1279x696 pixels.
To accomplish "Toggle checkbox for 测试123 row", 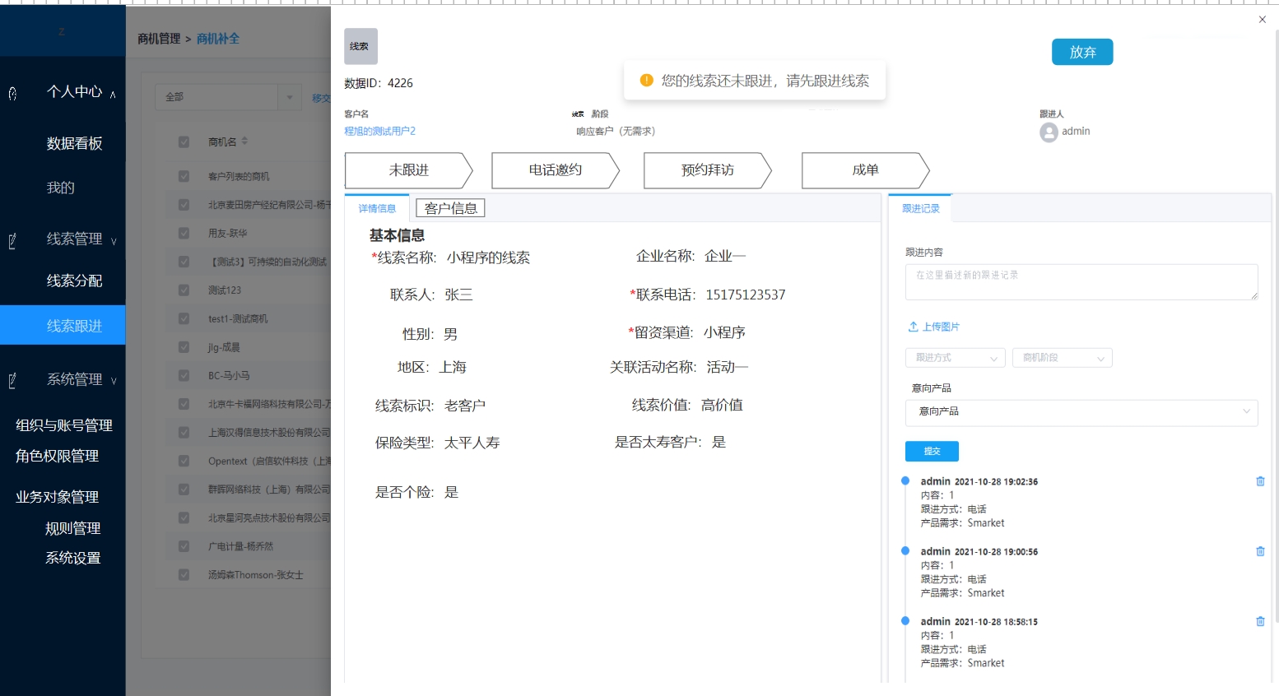I will pyautogui.click(x=184, y=290).
